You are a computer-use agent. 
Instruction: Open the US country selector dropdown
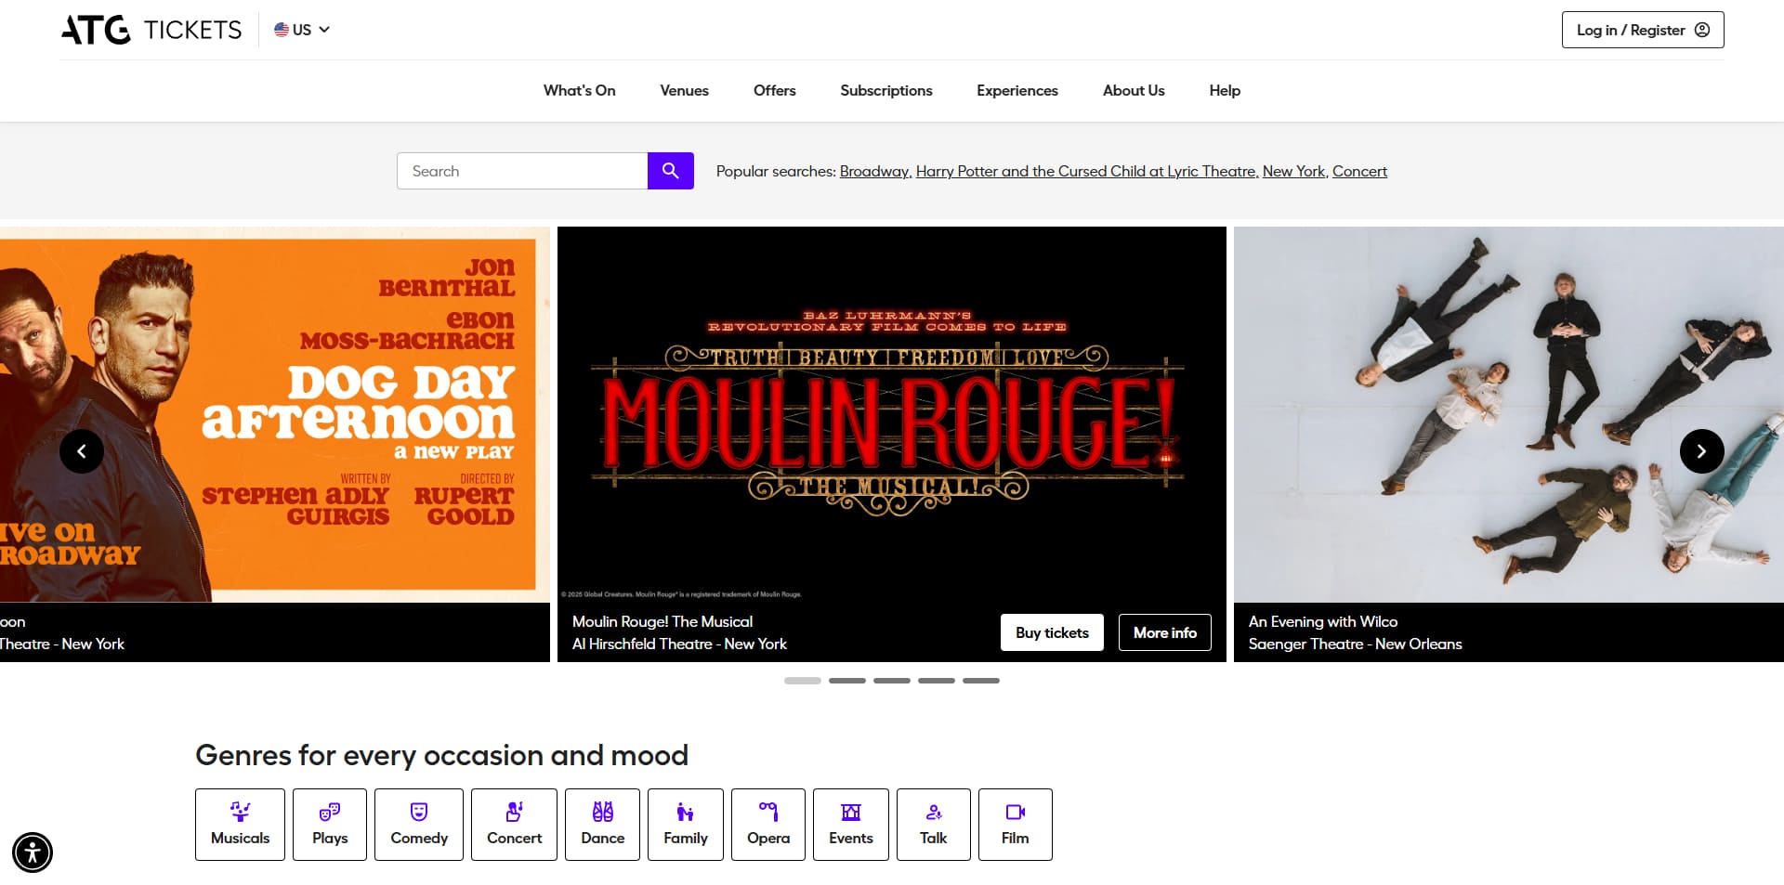point(302,30)
